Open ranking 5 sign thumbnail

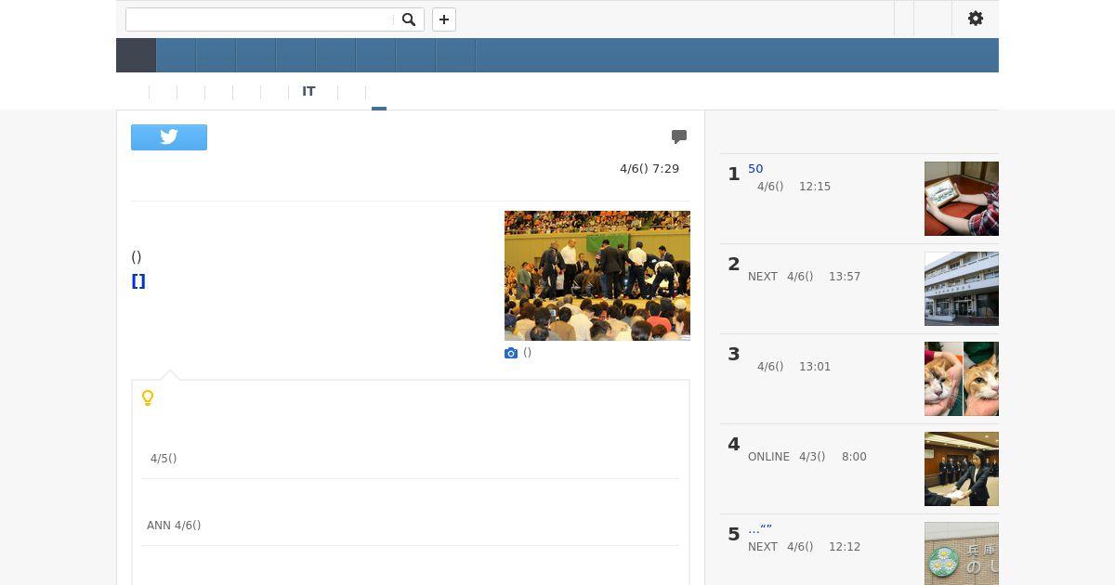(x=962, y=553)
